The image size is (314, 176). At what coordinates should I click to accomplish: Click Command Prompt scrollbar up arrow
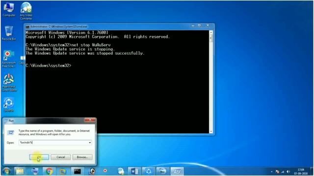pyautogui.click(x=210, y=32)
